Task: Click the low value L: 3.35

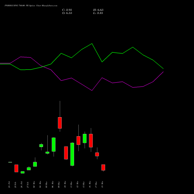Action: point(98,13)
